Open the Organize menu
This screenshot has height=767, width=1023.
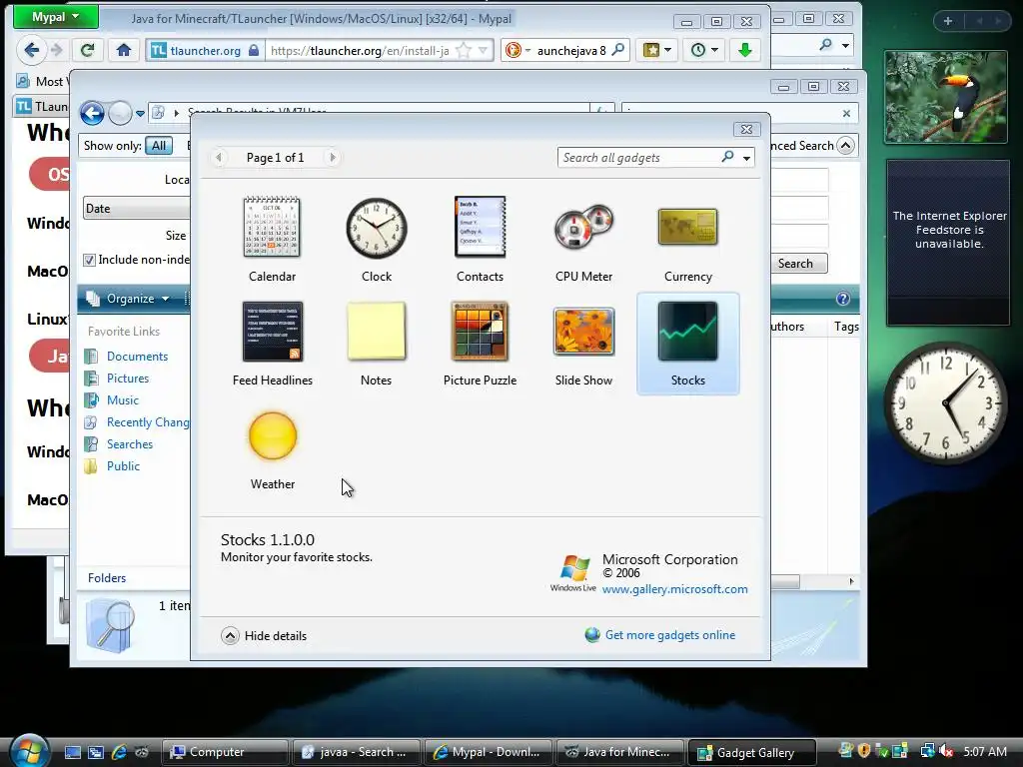coord(128,299)
